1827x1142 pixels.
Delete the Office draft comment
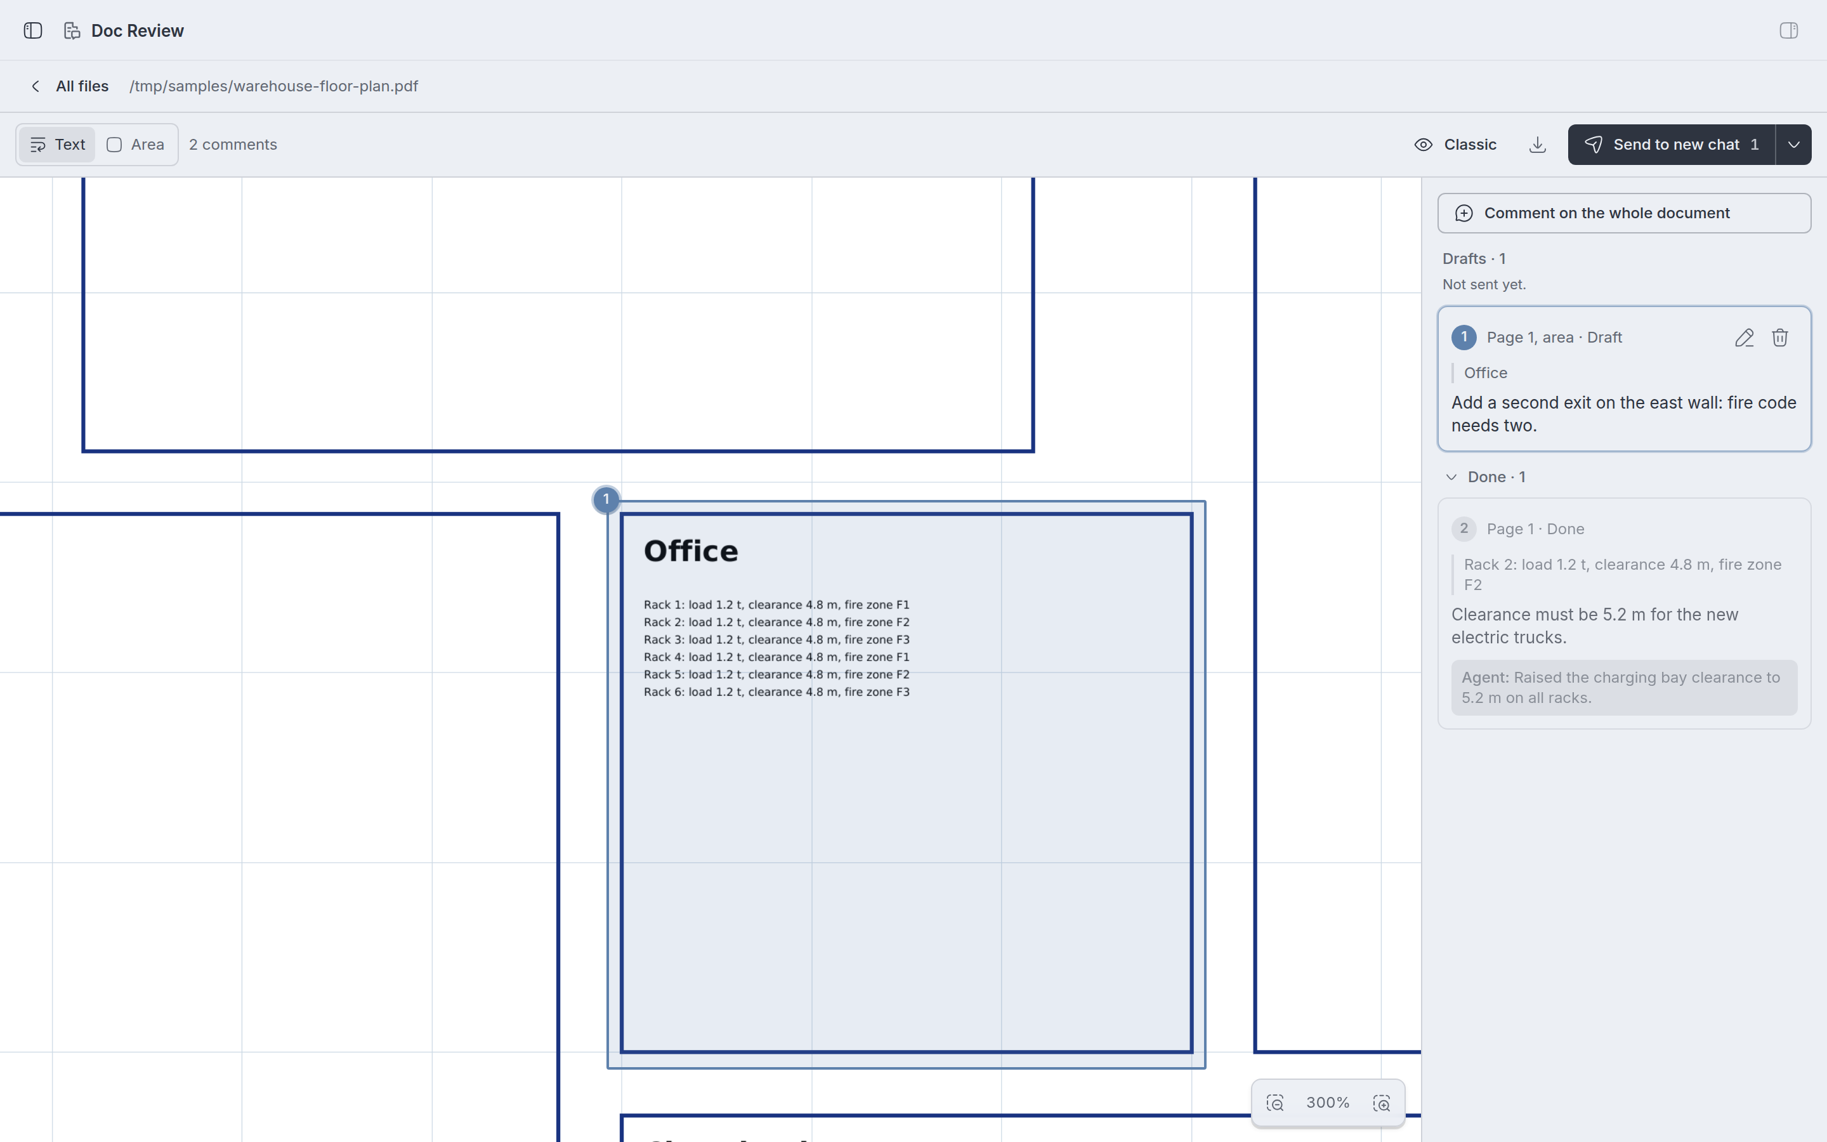point(1779,338)
